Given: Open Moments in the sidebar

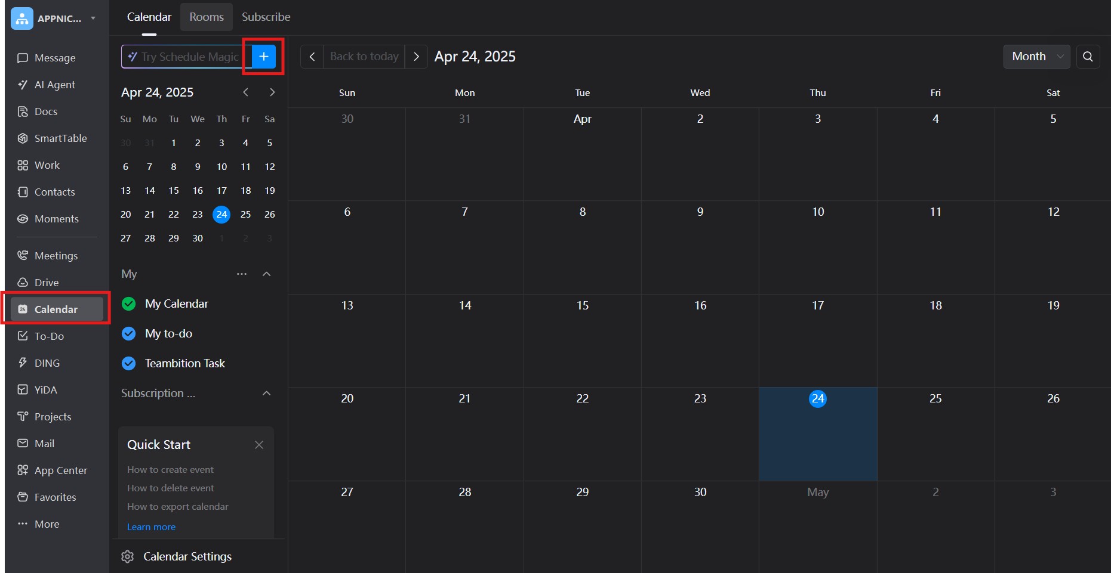Looking at the screenshot, I should pos(56,219).
